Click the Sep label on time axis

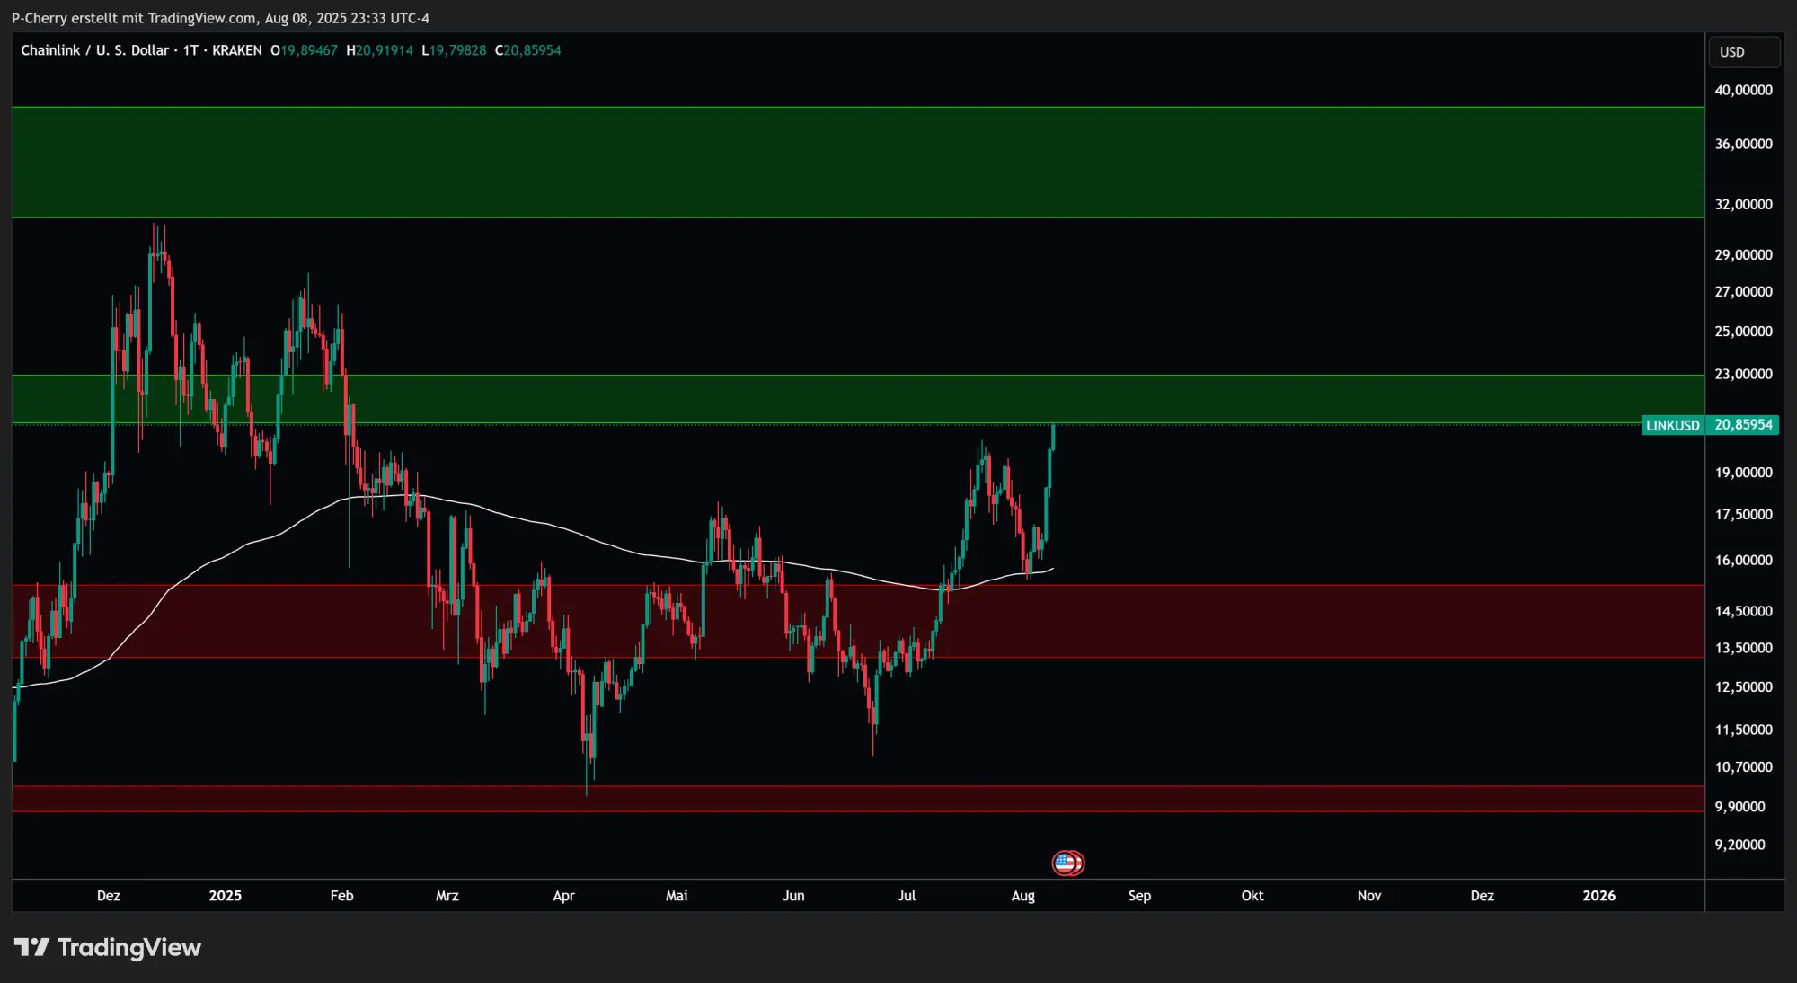coord(1139,896)
